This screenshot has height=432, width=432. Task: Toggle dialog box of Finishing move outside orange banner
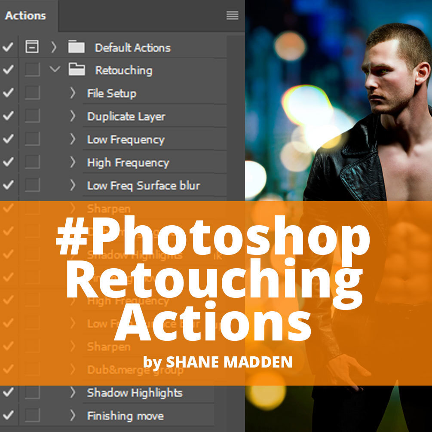(x=32, y=415)
